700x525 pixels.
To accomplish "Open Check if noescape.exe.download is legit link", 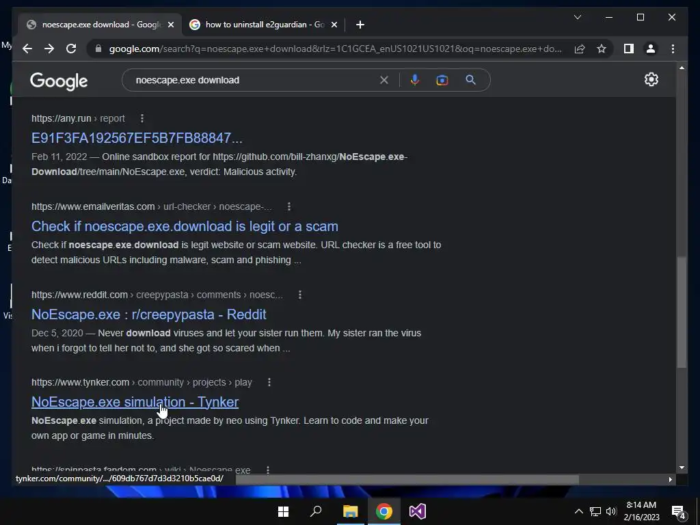I will (x=185, y=226).
